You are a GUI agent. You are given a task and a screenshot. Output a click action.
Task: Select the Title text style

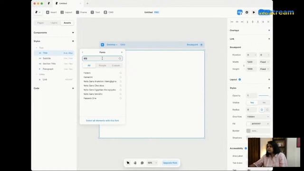pyautogui.click(x=54, y=53)
